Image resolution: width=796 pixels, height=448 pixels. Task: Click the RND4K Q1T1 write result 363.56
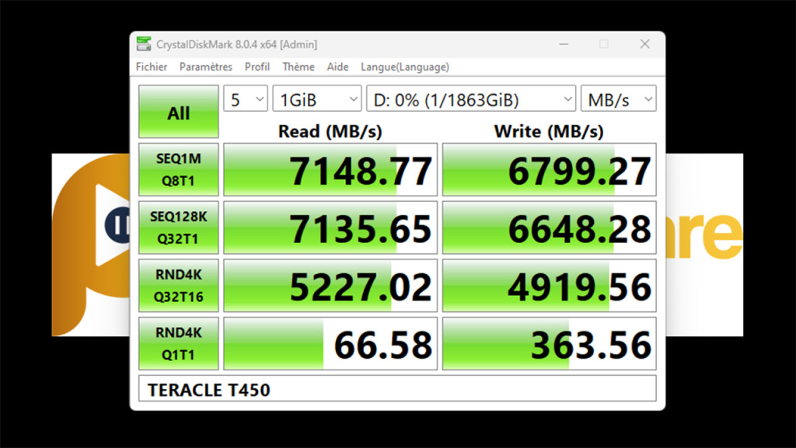pos(550,344)
